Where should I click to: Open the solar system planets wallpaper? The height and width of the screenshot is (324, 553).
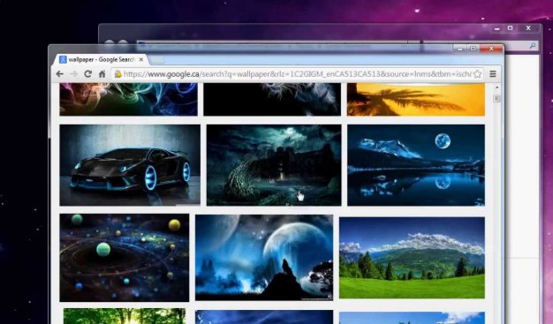pos(125,258)
